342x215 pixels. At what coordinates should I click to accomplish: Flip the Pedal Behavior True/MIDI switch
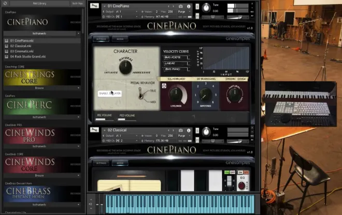(x=140, y=94)
